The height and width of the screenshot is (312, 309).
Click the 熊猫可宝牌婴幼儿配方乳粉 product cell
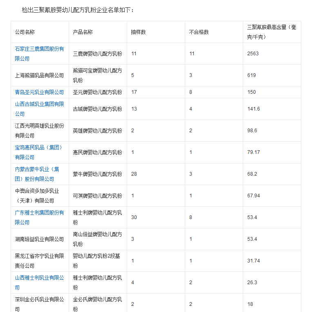97,75
